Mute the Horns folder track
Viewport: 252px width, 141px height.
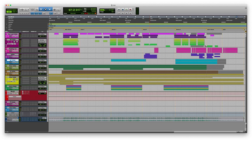(x=11, y=88)
